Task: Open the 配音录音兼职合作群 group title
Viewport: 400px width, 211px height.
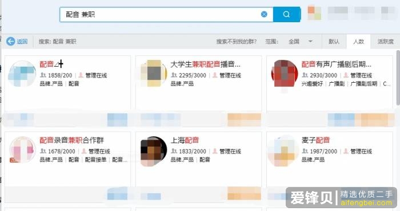Action: click(71, 140)
